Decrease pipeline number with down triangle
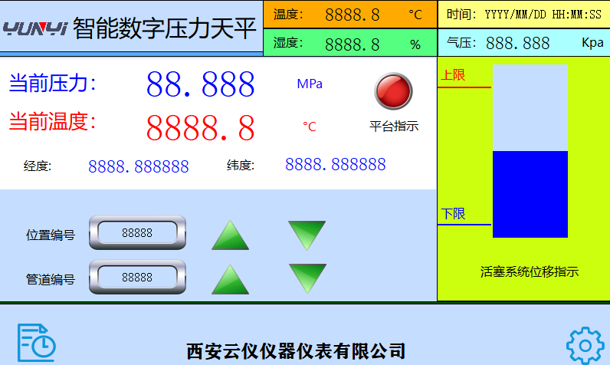Screen dimensions: 610x365 click(307, 278)
